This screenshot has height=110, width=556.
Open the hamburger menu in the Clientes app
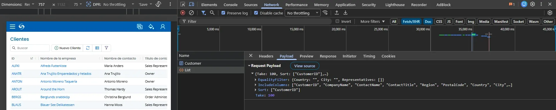click(12, 27)
